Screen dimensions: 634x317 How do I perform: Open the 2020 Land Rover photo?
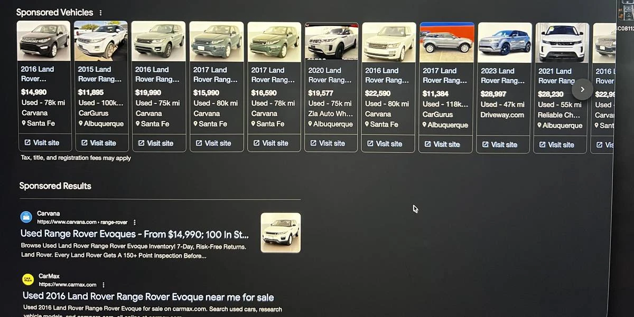(x=331, y=42)
